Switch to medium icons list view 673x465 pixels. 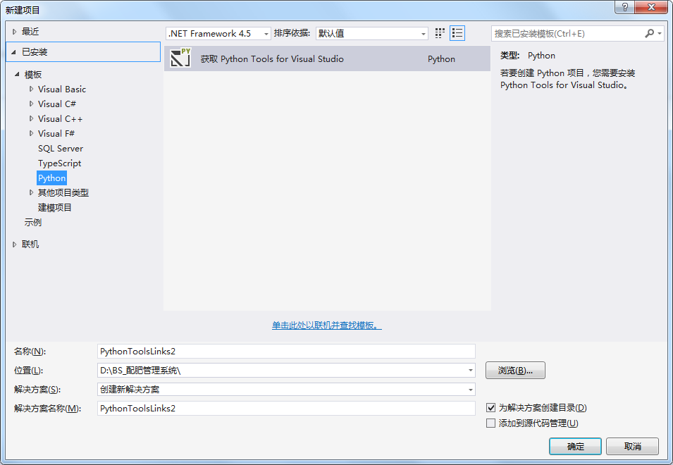point(457,33)
